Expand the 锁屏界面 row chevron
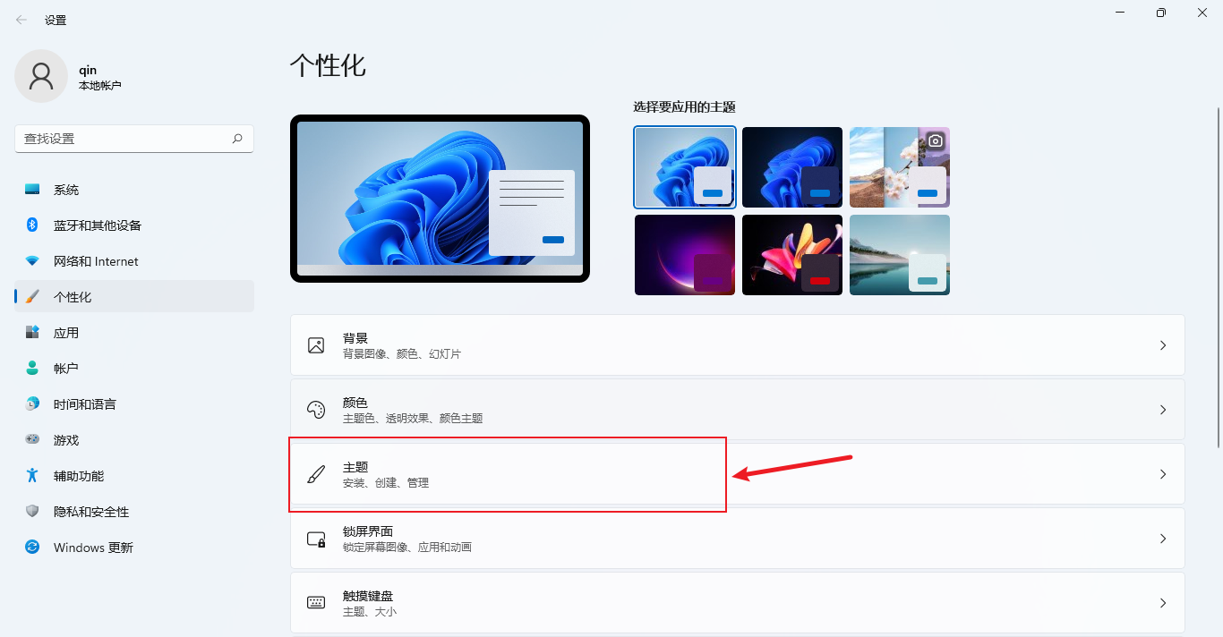This screenshot has height=637, width=1223. [1163, 539]
